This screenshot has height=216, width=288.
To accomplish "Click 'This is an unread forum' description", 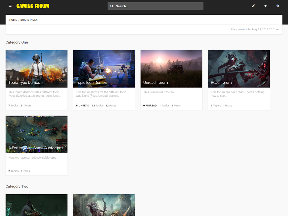I will point(158,92).
